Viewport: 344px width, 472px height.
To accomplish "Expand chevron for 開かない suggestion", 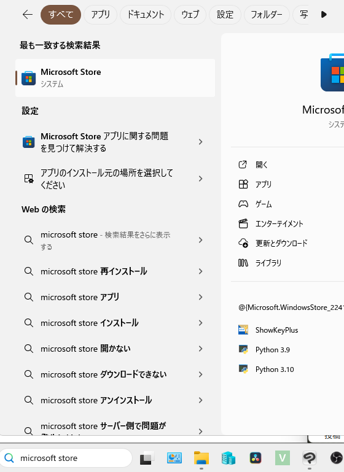I will (x=201, y=349).
